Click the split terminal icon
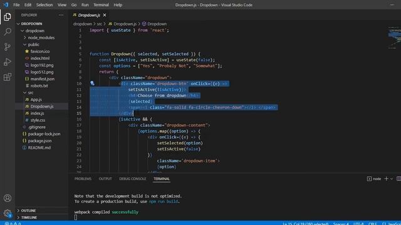This screenshot has width=401, height=225. pos(398,179)
